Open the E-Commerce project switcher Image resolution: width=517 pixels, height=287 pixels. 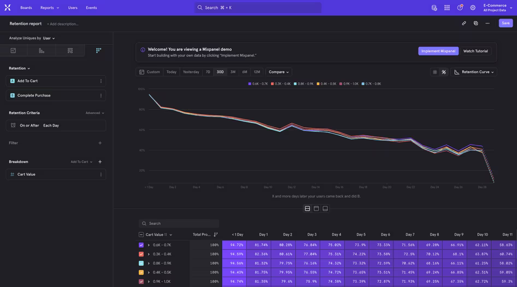[497, 8]
